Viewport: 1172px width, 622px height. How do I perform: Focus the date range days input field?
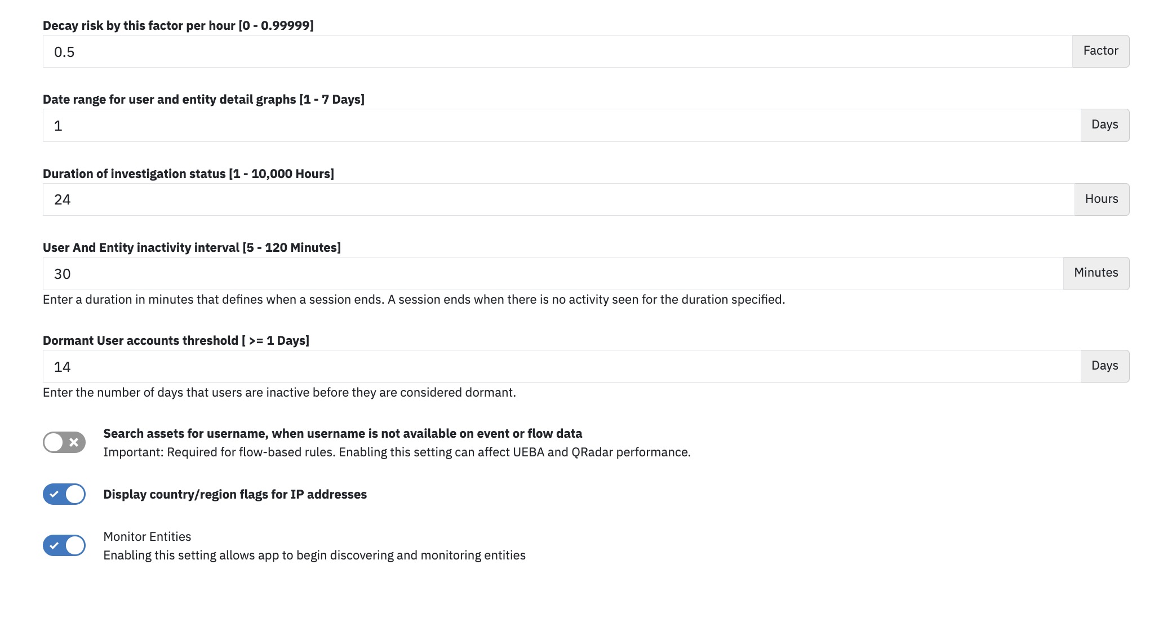tap(562, 125)
